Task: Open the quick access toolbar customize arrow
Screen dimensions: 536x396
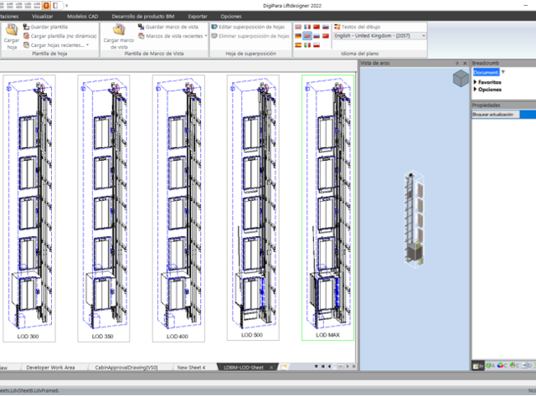Action: [x=67, y=6]
